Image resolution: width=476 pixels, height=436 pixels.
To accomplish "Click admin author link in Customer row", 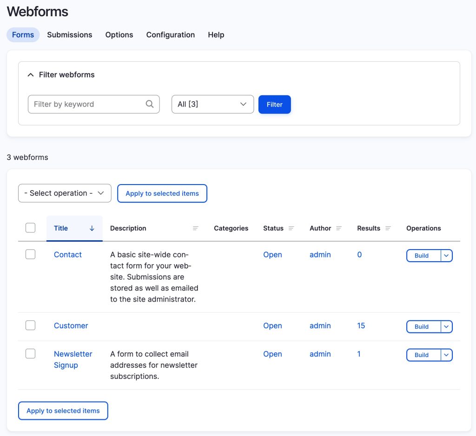I will 320,326.
